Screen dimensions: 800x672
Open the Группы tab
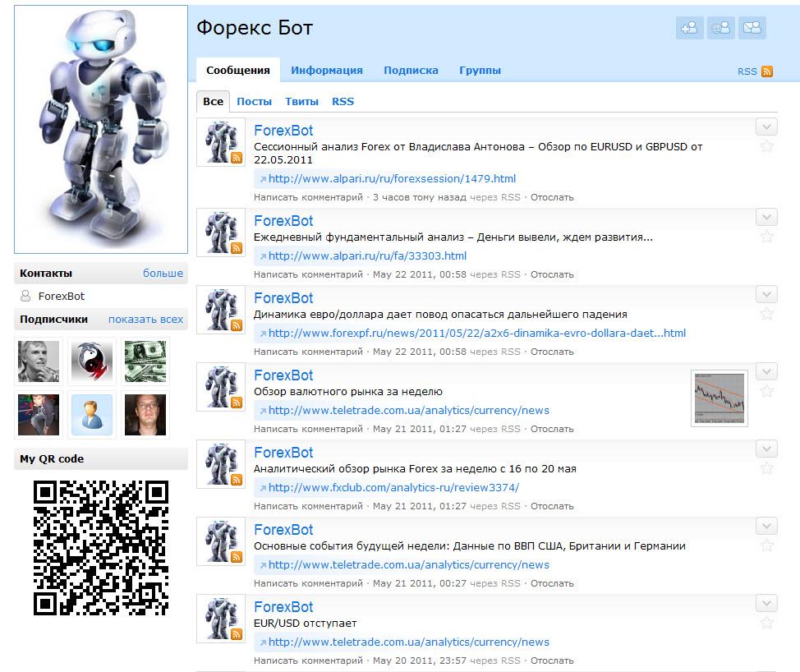[x=480, y=71]
